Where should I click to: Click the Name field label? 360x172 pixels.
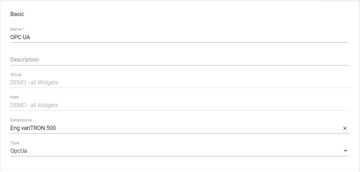coord(15,29)
